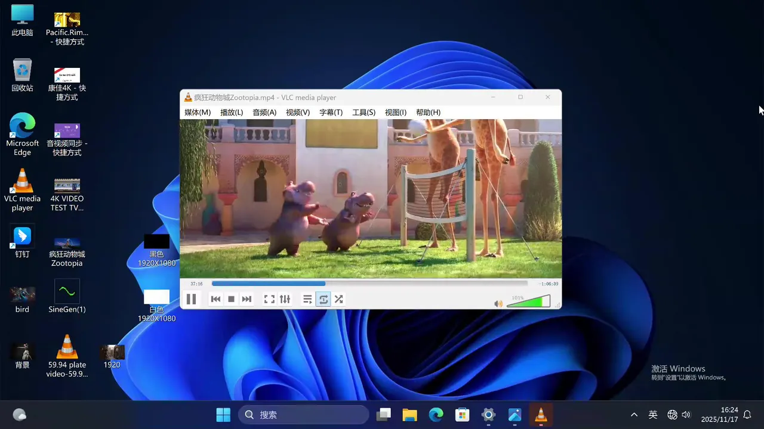Select the 回收站 recycle bin icon

coord(22,76)
